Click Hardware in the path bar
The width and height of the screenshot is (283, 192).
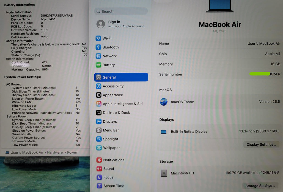point(55,153)
